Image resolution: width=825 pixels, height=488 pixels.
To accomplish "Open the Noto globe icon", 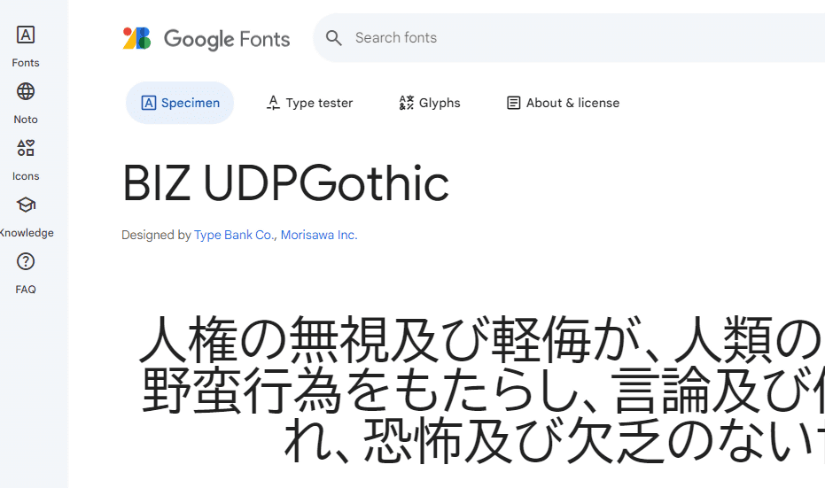I will (x=25, y=91).
